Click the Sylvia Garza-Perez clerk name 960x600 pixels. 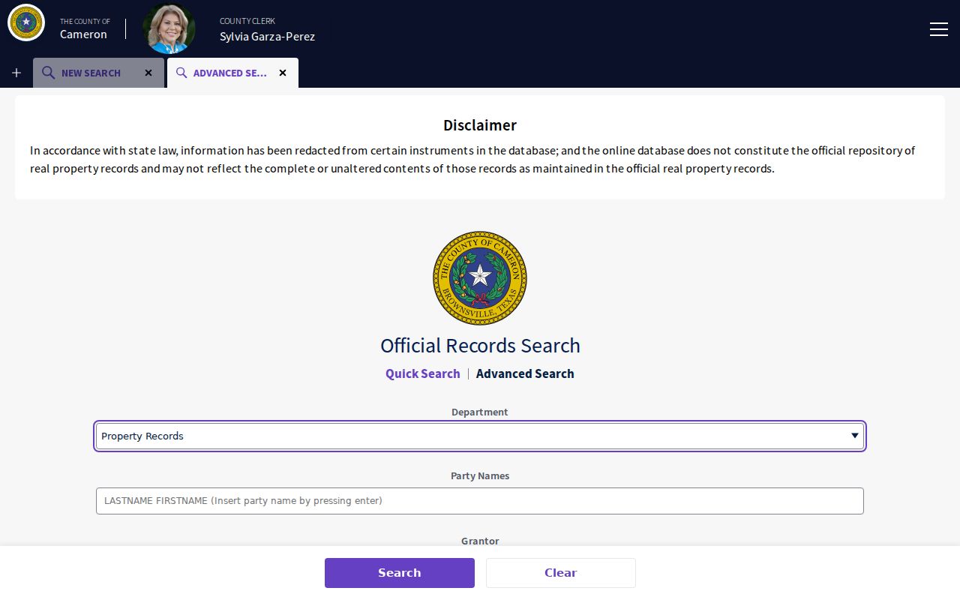pyautogui.click(x=267, y=36)
